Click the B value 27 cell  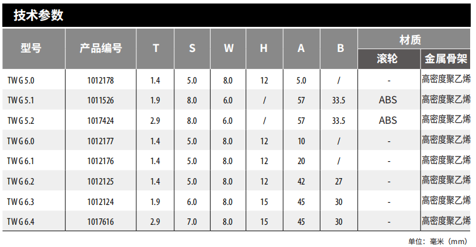coord(339,182)
